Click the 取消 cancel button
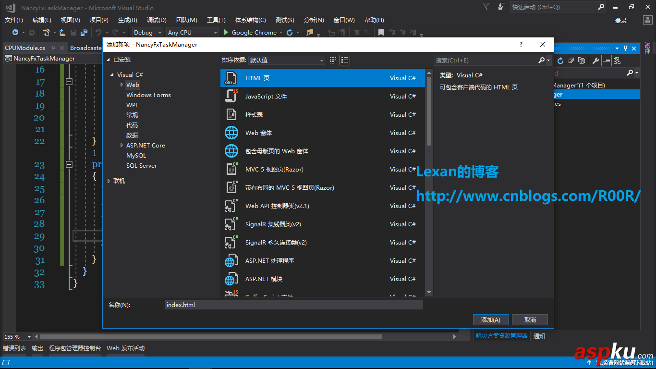 530,320
